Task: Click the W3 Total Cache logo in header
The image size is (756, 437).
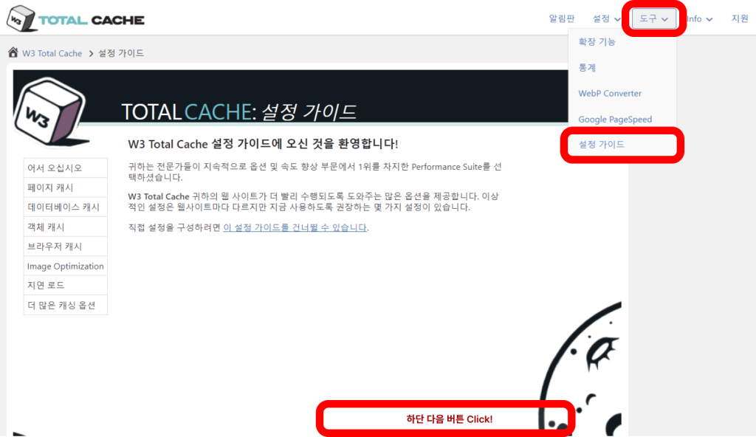Action: click(76, 18)
